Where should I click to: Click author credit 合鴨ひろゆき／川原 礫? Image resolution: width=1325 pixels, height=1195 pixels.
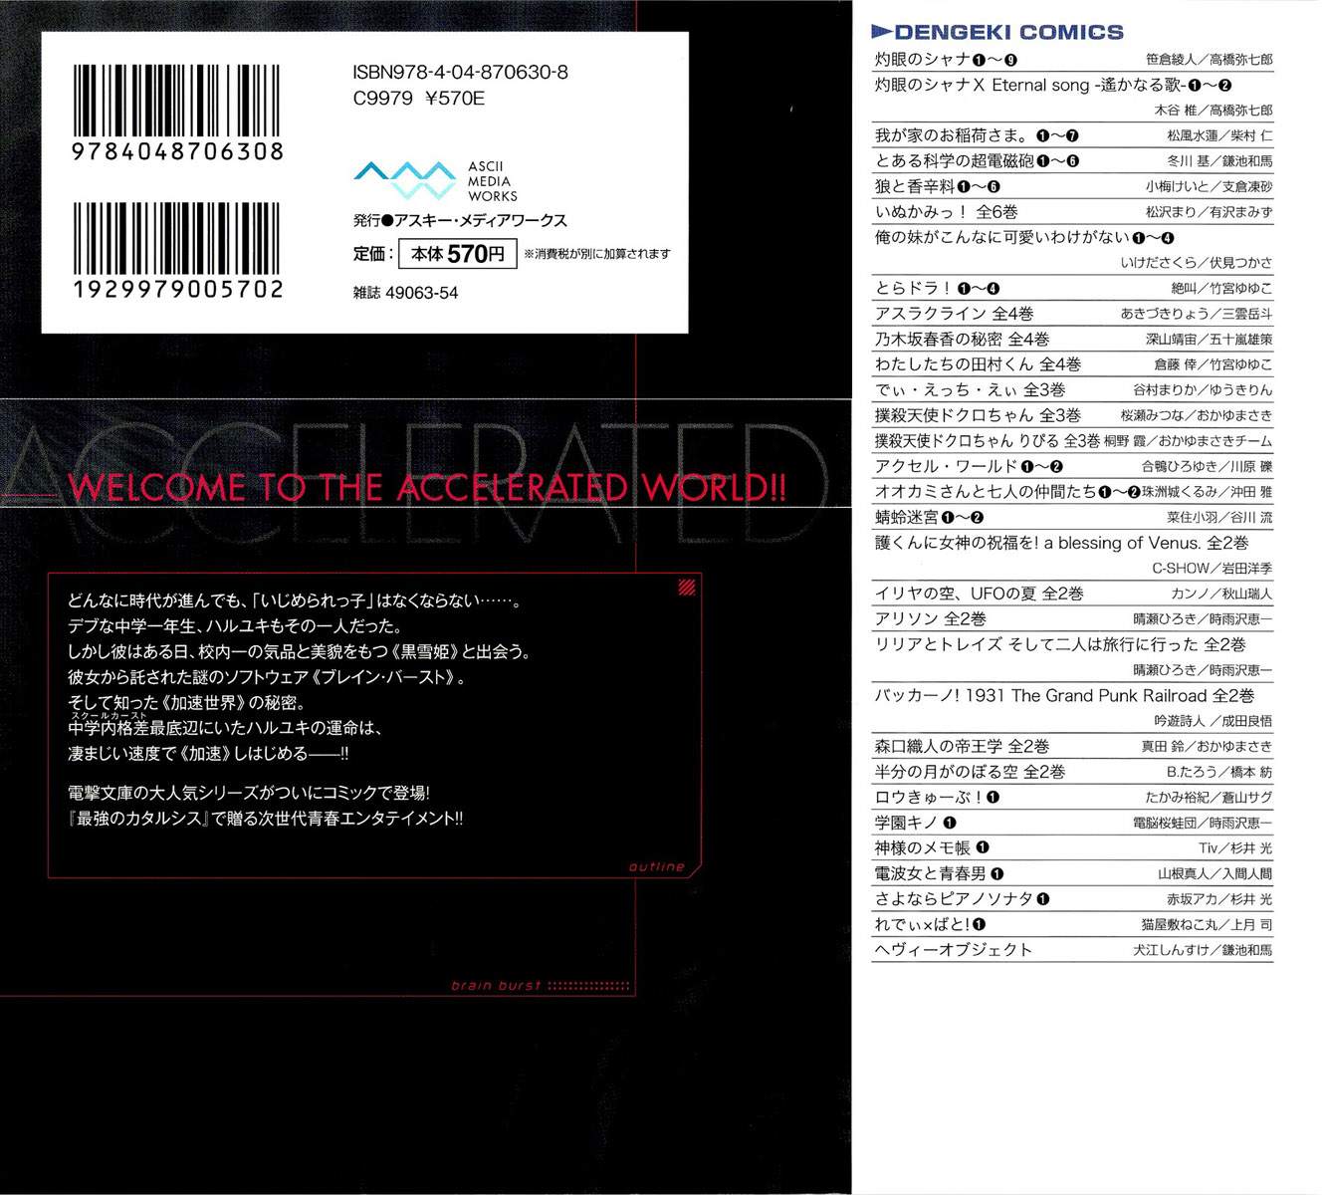click(x=1207, y=467)
